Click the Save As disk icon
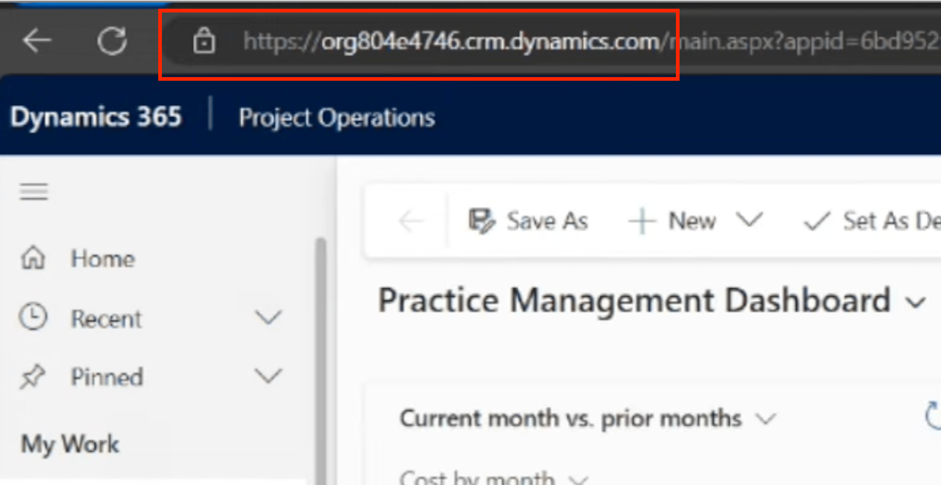The image size is (941, 485). pyautogui.click(x=481, y=221)
